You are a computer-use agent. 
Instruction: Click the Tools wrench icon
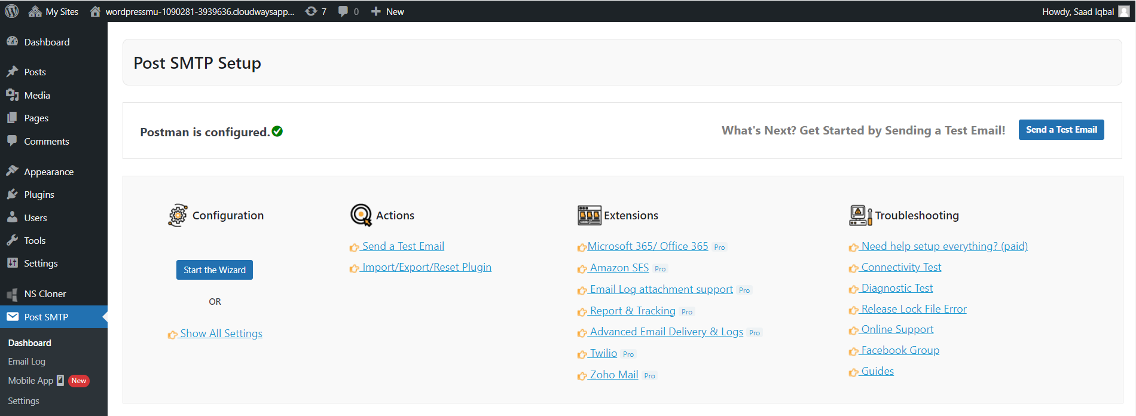12,240
